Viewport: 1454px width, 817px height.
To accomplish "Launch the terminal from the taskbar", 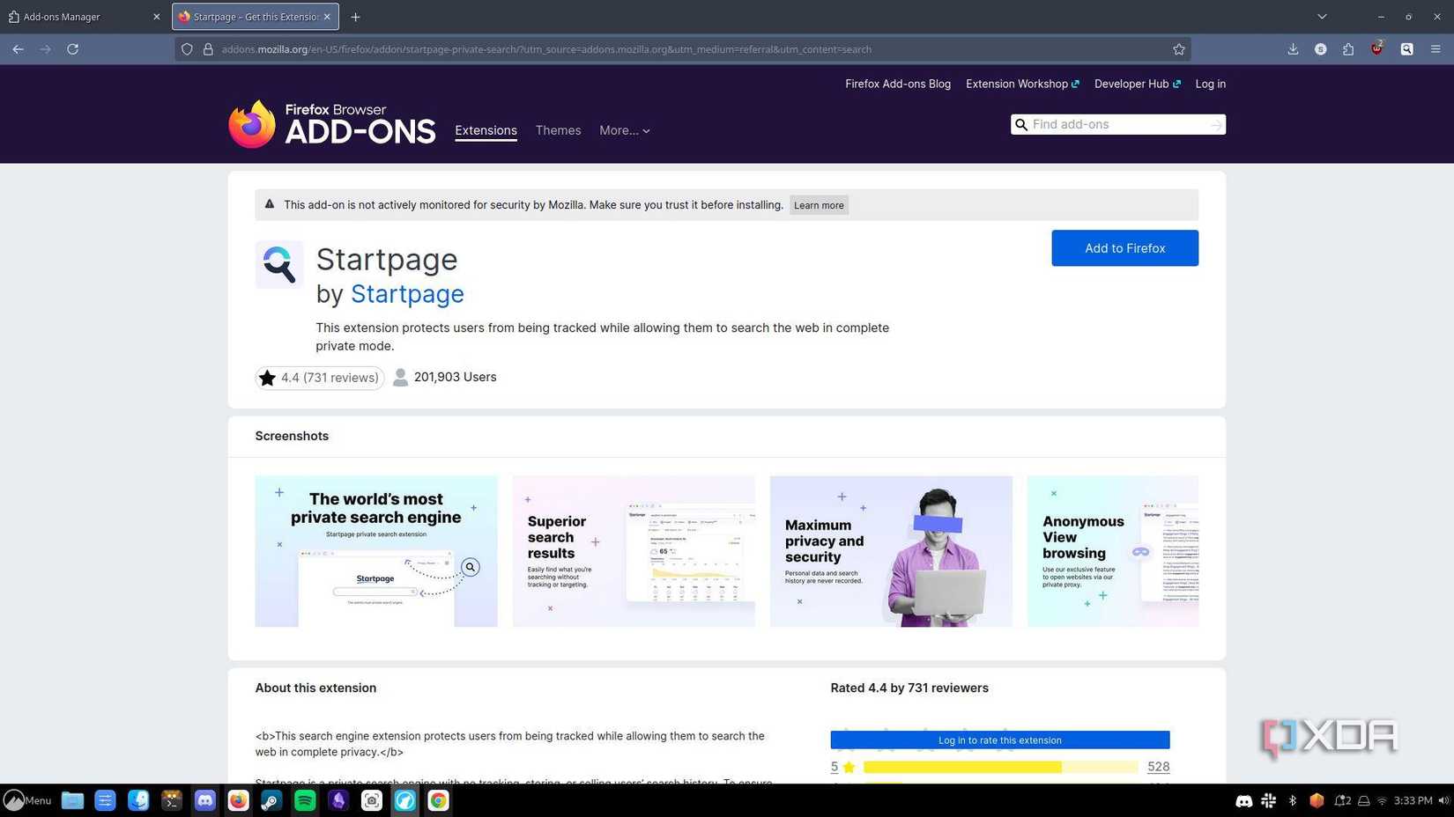I will [172, 800].
